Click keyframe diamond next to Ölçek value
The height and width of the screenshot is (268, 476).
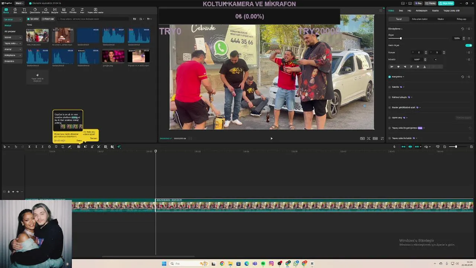469,38
